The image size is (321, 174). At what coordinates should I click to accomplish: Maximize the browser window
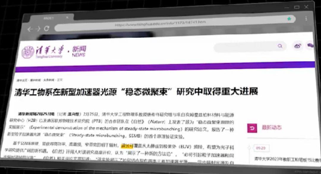pos(297,7)
